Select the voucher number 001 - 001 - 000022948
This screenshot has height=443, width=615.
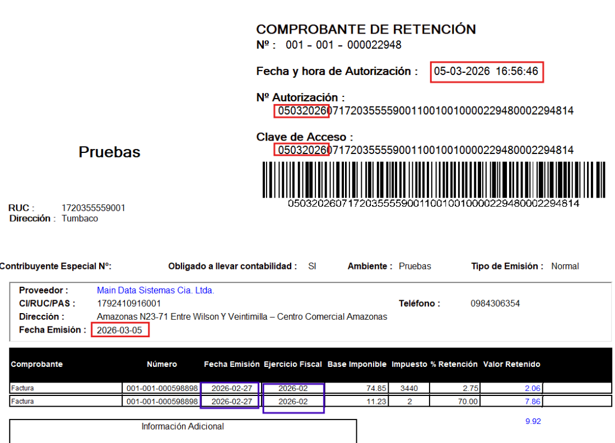pos(343,45)
